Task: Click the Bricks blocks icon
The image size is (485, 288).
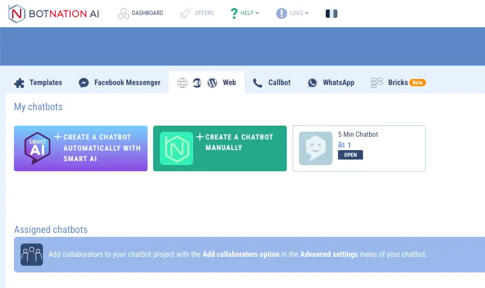Action: tap(377, 83)
